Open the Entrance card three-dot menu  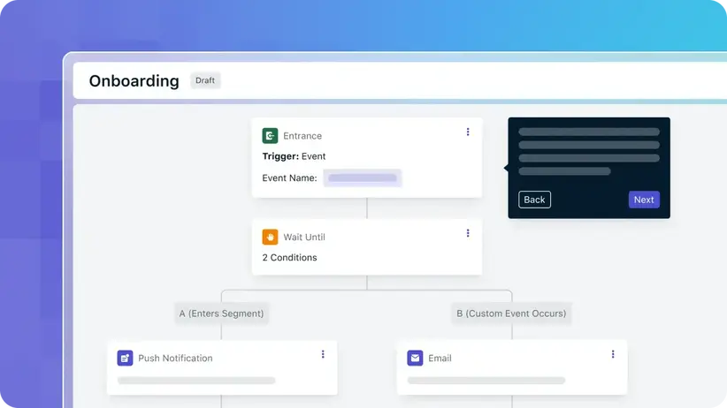click(468, 132)
